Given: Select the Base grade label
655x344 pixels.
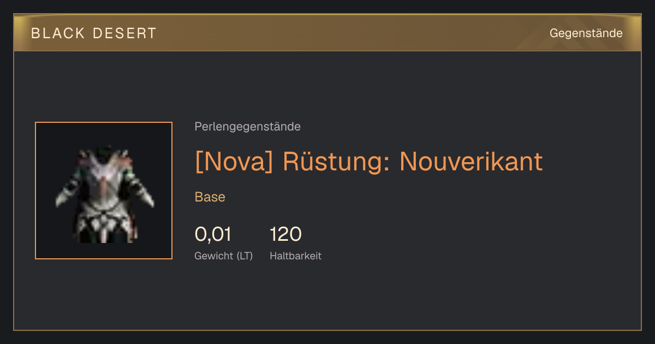Looking at the screenshot, I should [x=210, y=197].
